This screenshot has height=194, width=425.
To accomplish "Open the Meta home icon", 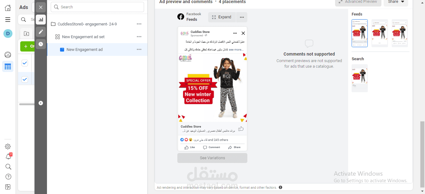I will pyautogui.click(x=8, y=8).
